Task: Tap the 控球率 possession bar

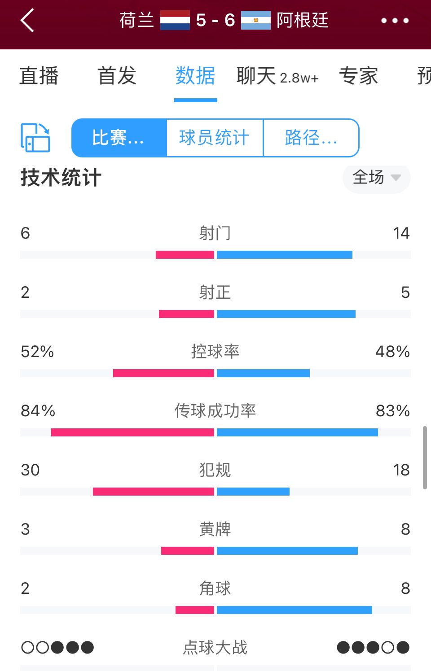Action: click(215, 373)
